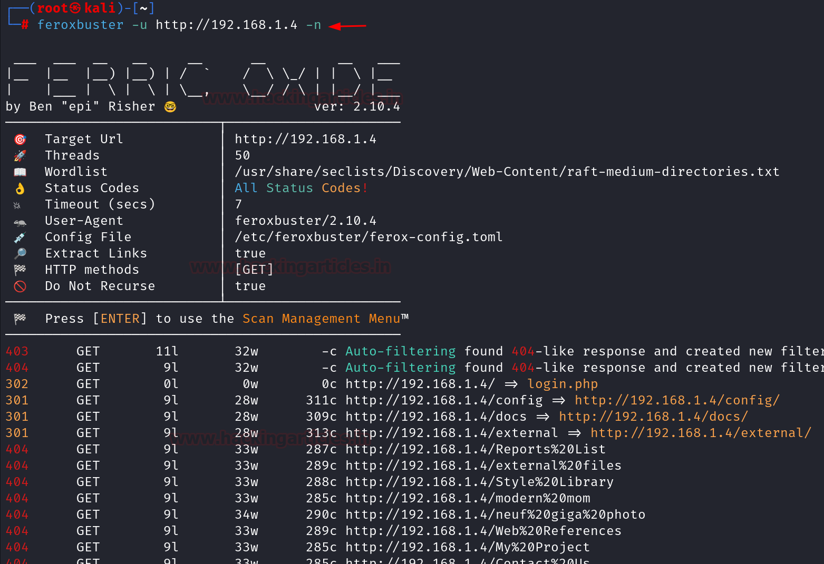Click the Do Not Recurse label
This screenshot has height=564, width=824.
click(100, 286)
